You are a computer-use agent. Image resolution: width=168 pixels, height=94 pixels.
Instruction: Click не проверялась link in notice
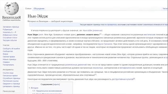pos(111,25)
